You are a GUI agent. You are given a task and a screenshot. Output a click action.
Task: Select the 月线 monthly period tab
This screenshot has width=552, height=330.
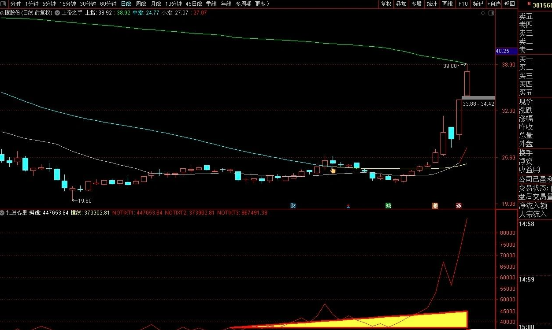pos(156,4)
